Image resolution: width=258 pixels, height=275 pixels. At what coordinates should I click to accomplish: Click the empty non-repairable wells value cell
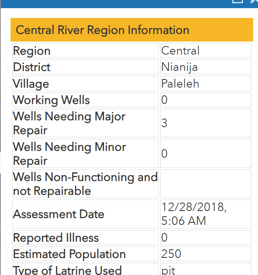tap(206, 184)
